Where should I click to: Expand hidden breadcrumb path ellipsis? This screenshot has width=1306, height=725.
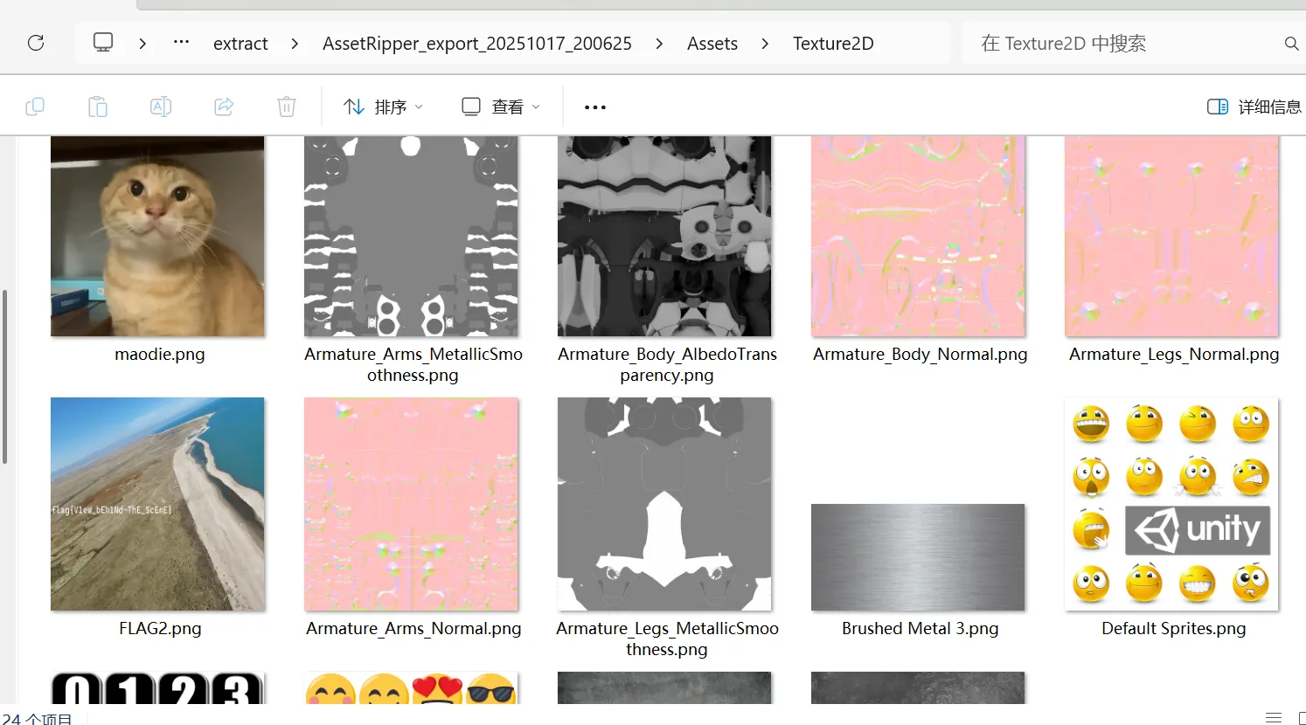point(181,43)
